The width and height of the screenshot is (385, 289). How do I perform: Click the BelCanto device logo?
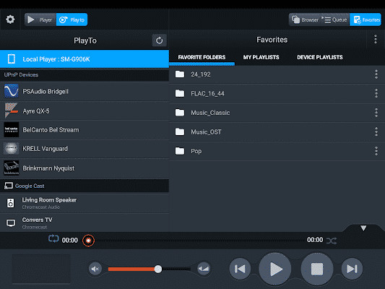(x=12, y=129)
